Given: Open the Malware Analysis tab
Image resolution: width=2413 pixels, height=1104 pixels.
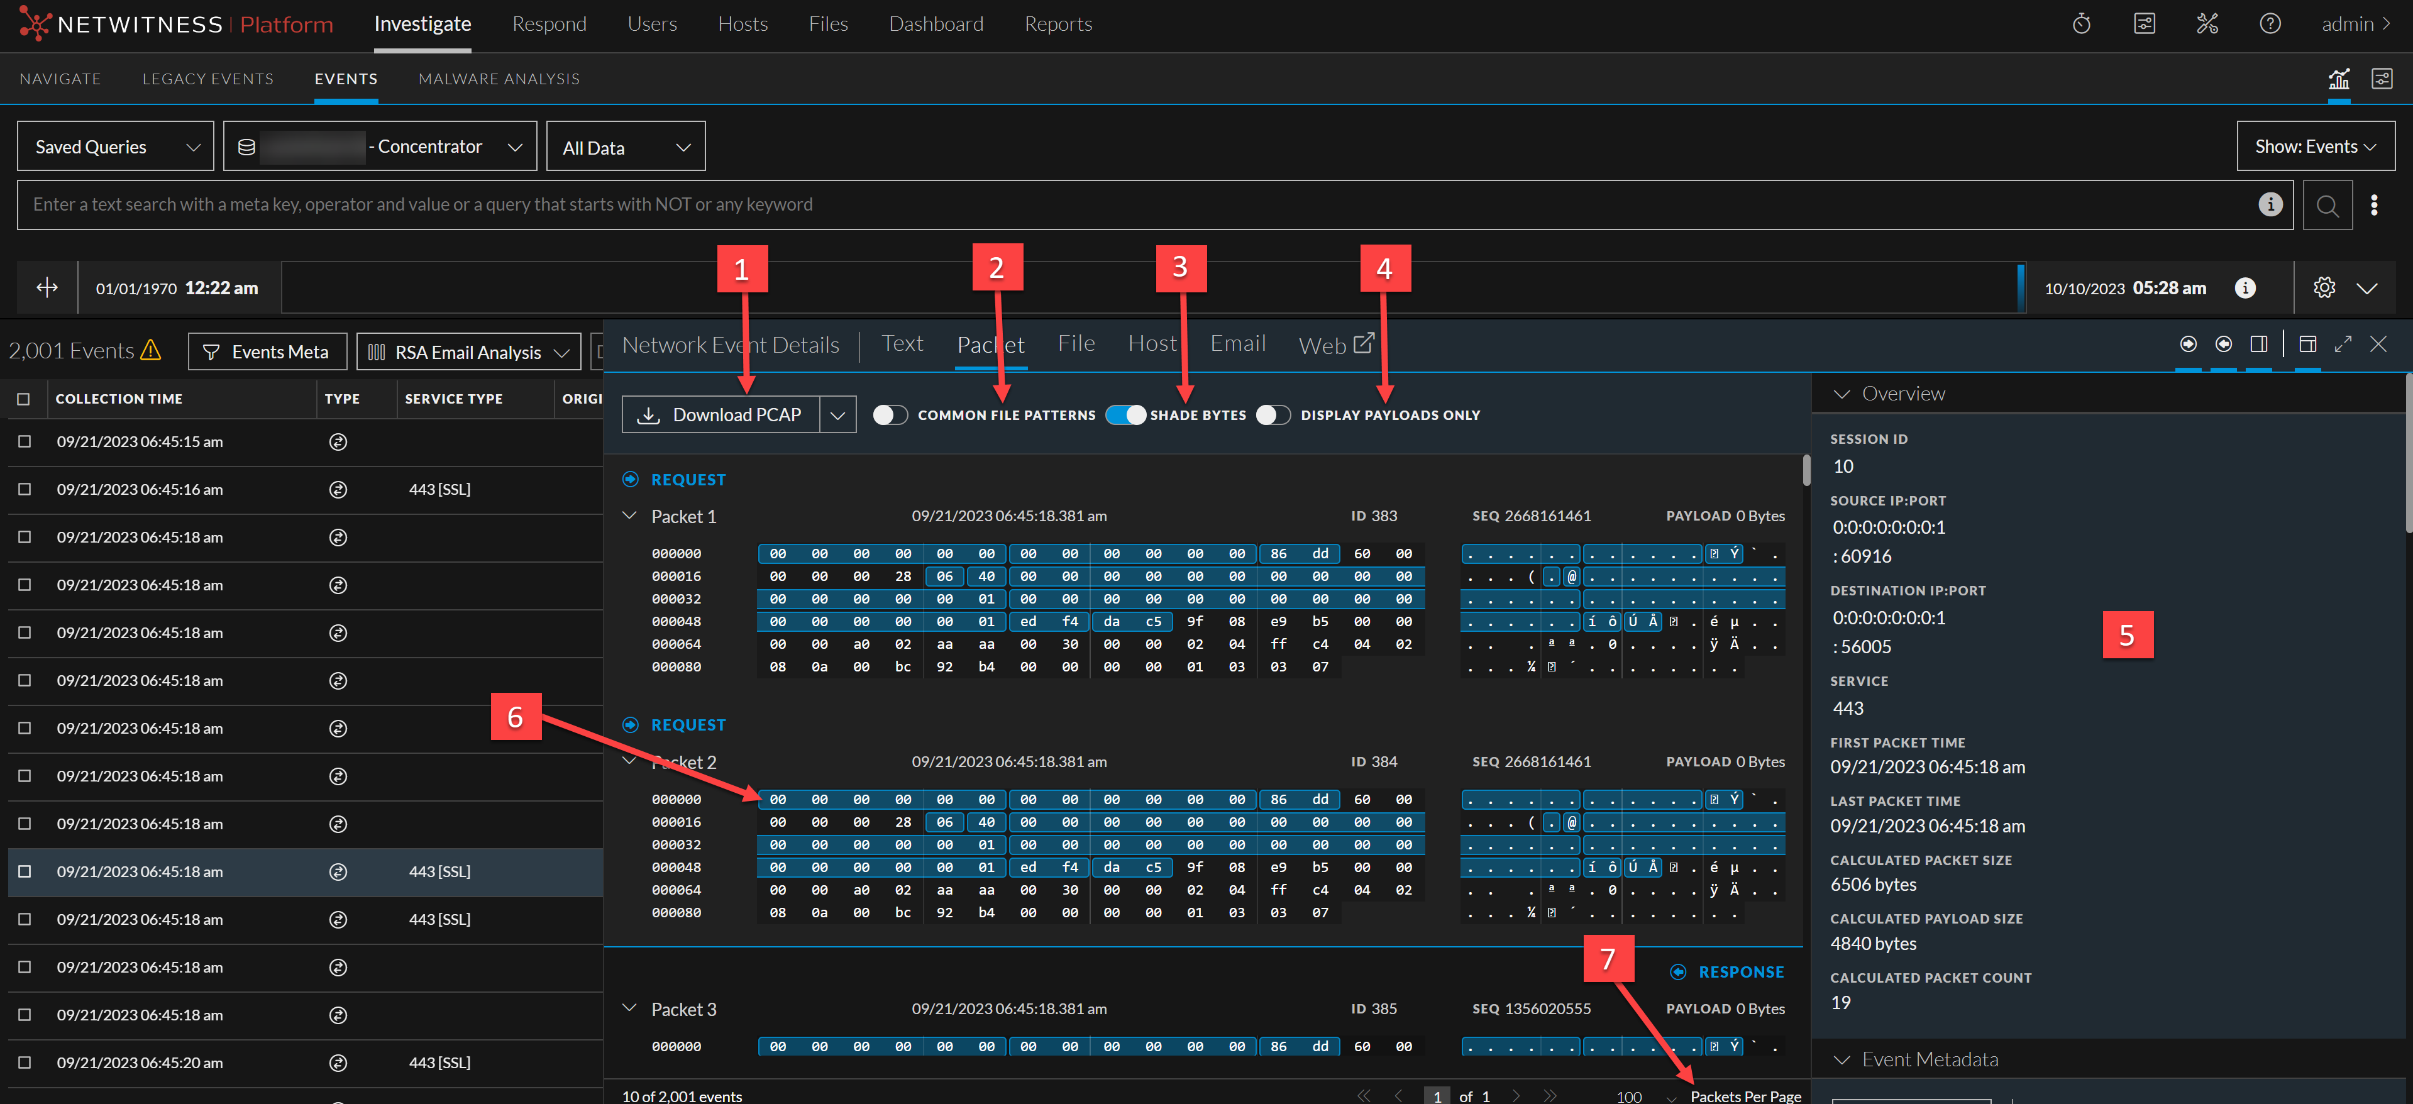Looking at the screenshot, I should (x=499, y=79).
